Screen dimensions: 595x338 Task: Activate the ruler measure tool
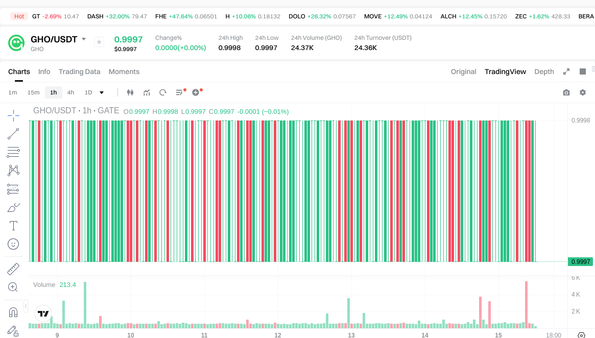pyautogui.click(x=14, y=269)
